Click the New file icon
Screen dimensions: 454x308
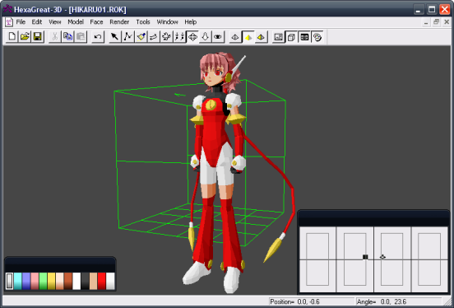[12, 37]
